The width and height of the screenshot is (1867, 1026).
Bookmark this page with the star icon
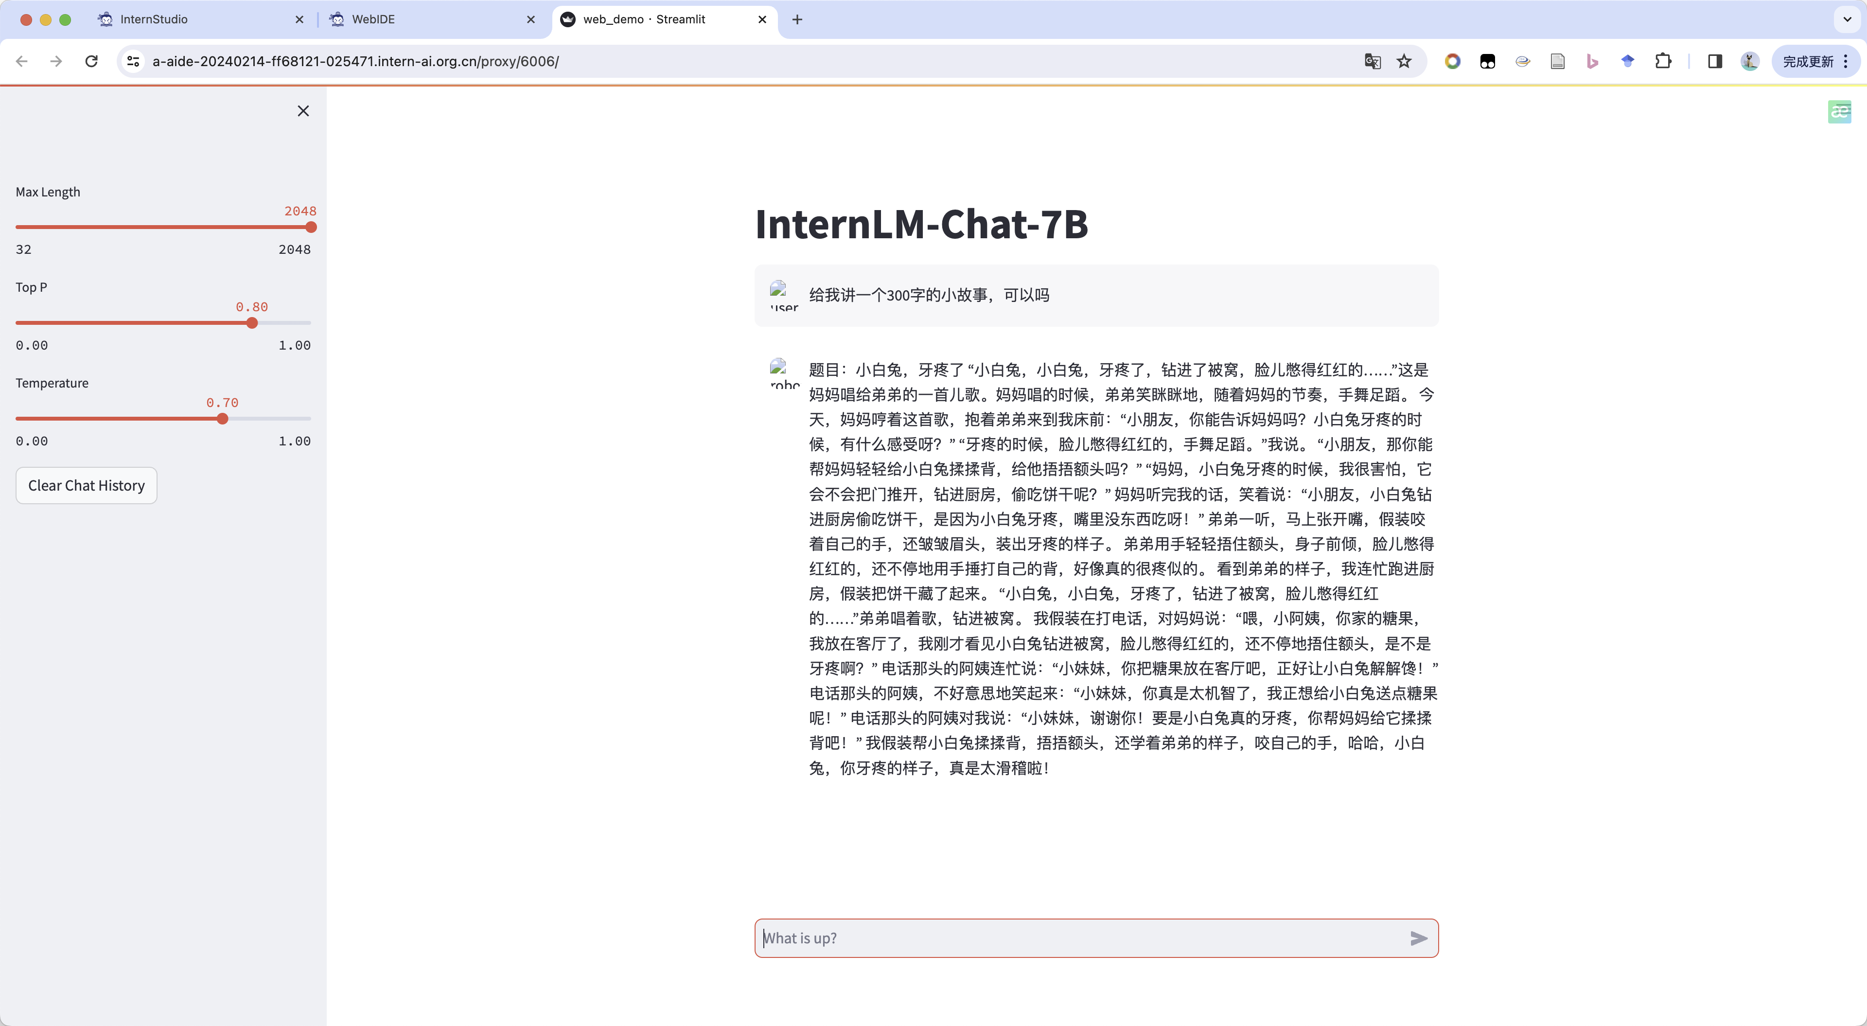click(x=1404, y=62)
